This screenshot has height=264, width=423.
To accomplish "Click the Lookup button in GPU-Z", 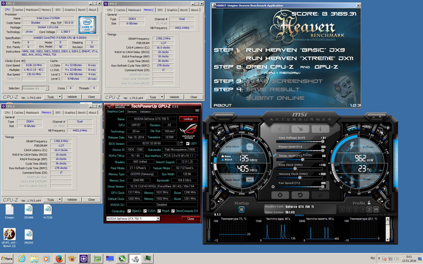I will (x=188, y=119).
